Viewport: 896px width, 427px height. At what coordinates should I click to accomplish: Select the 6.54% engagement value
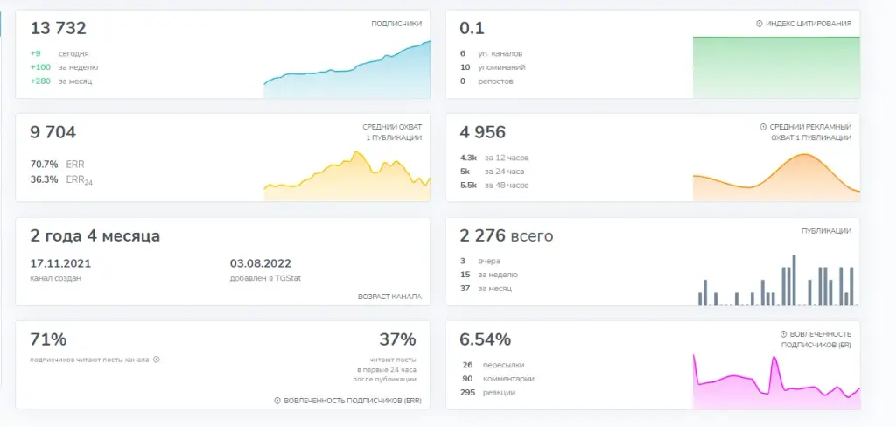[x=485, y=339]
